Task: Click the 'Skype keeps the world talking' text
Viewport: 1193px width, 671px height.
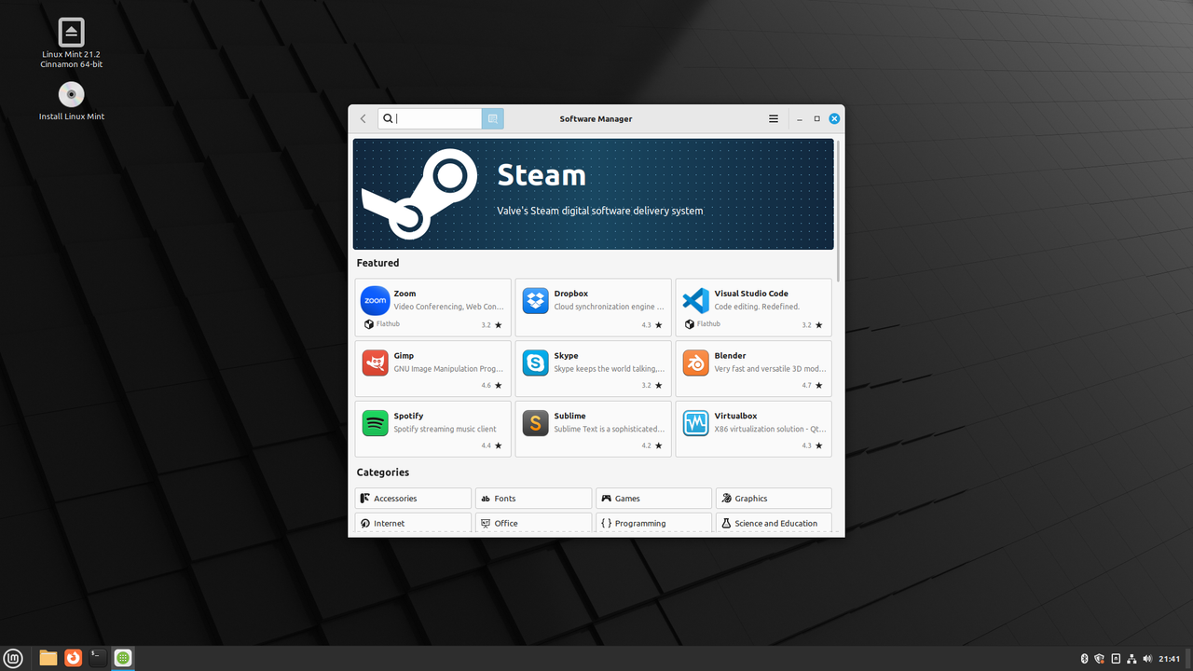Action: click(x=609, y=369)
